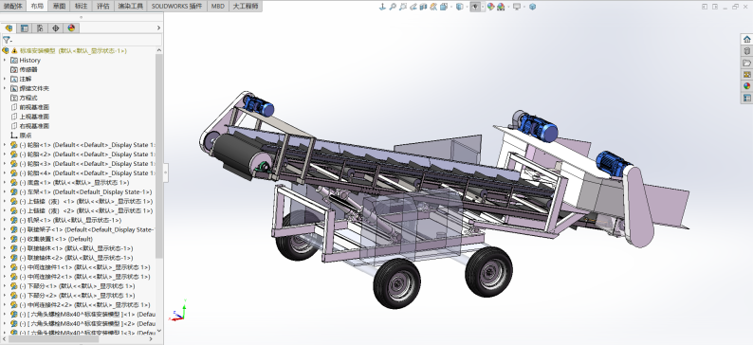Screen dimensions: 753x345
Task: Select the 前视基准面 plane item
Action: point(29,107)
